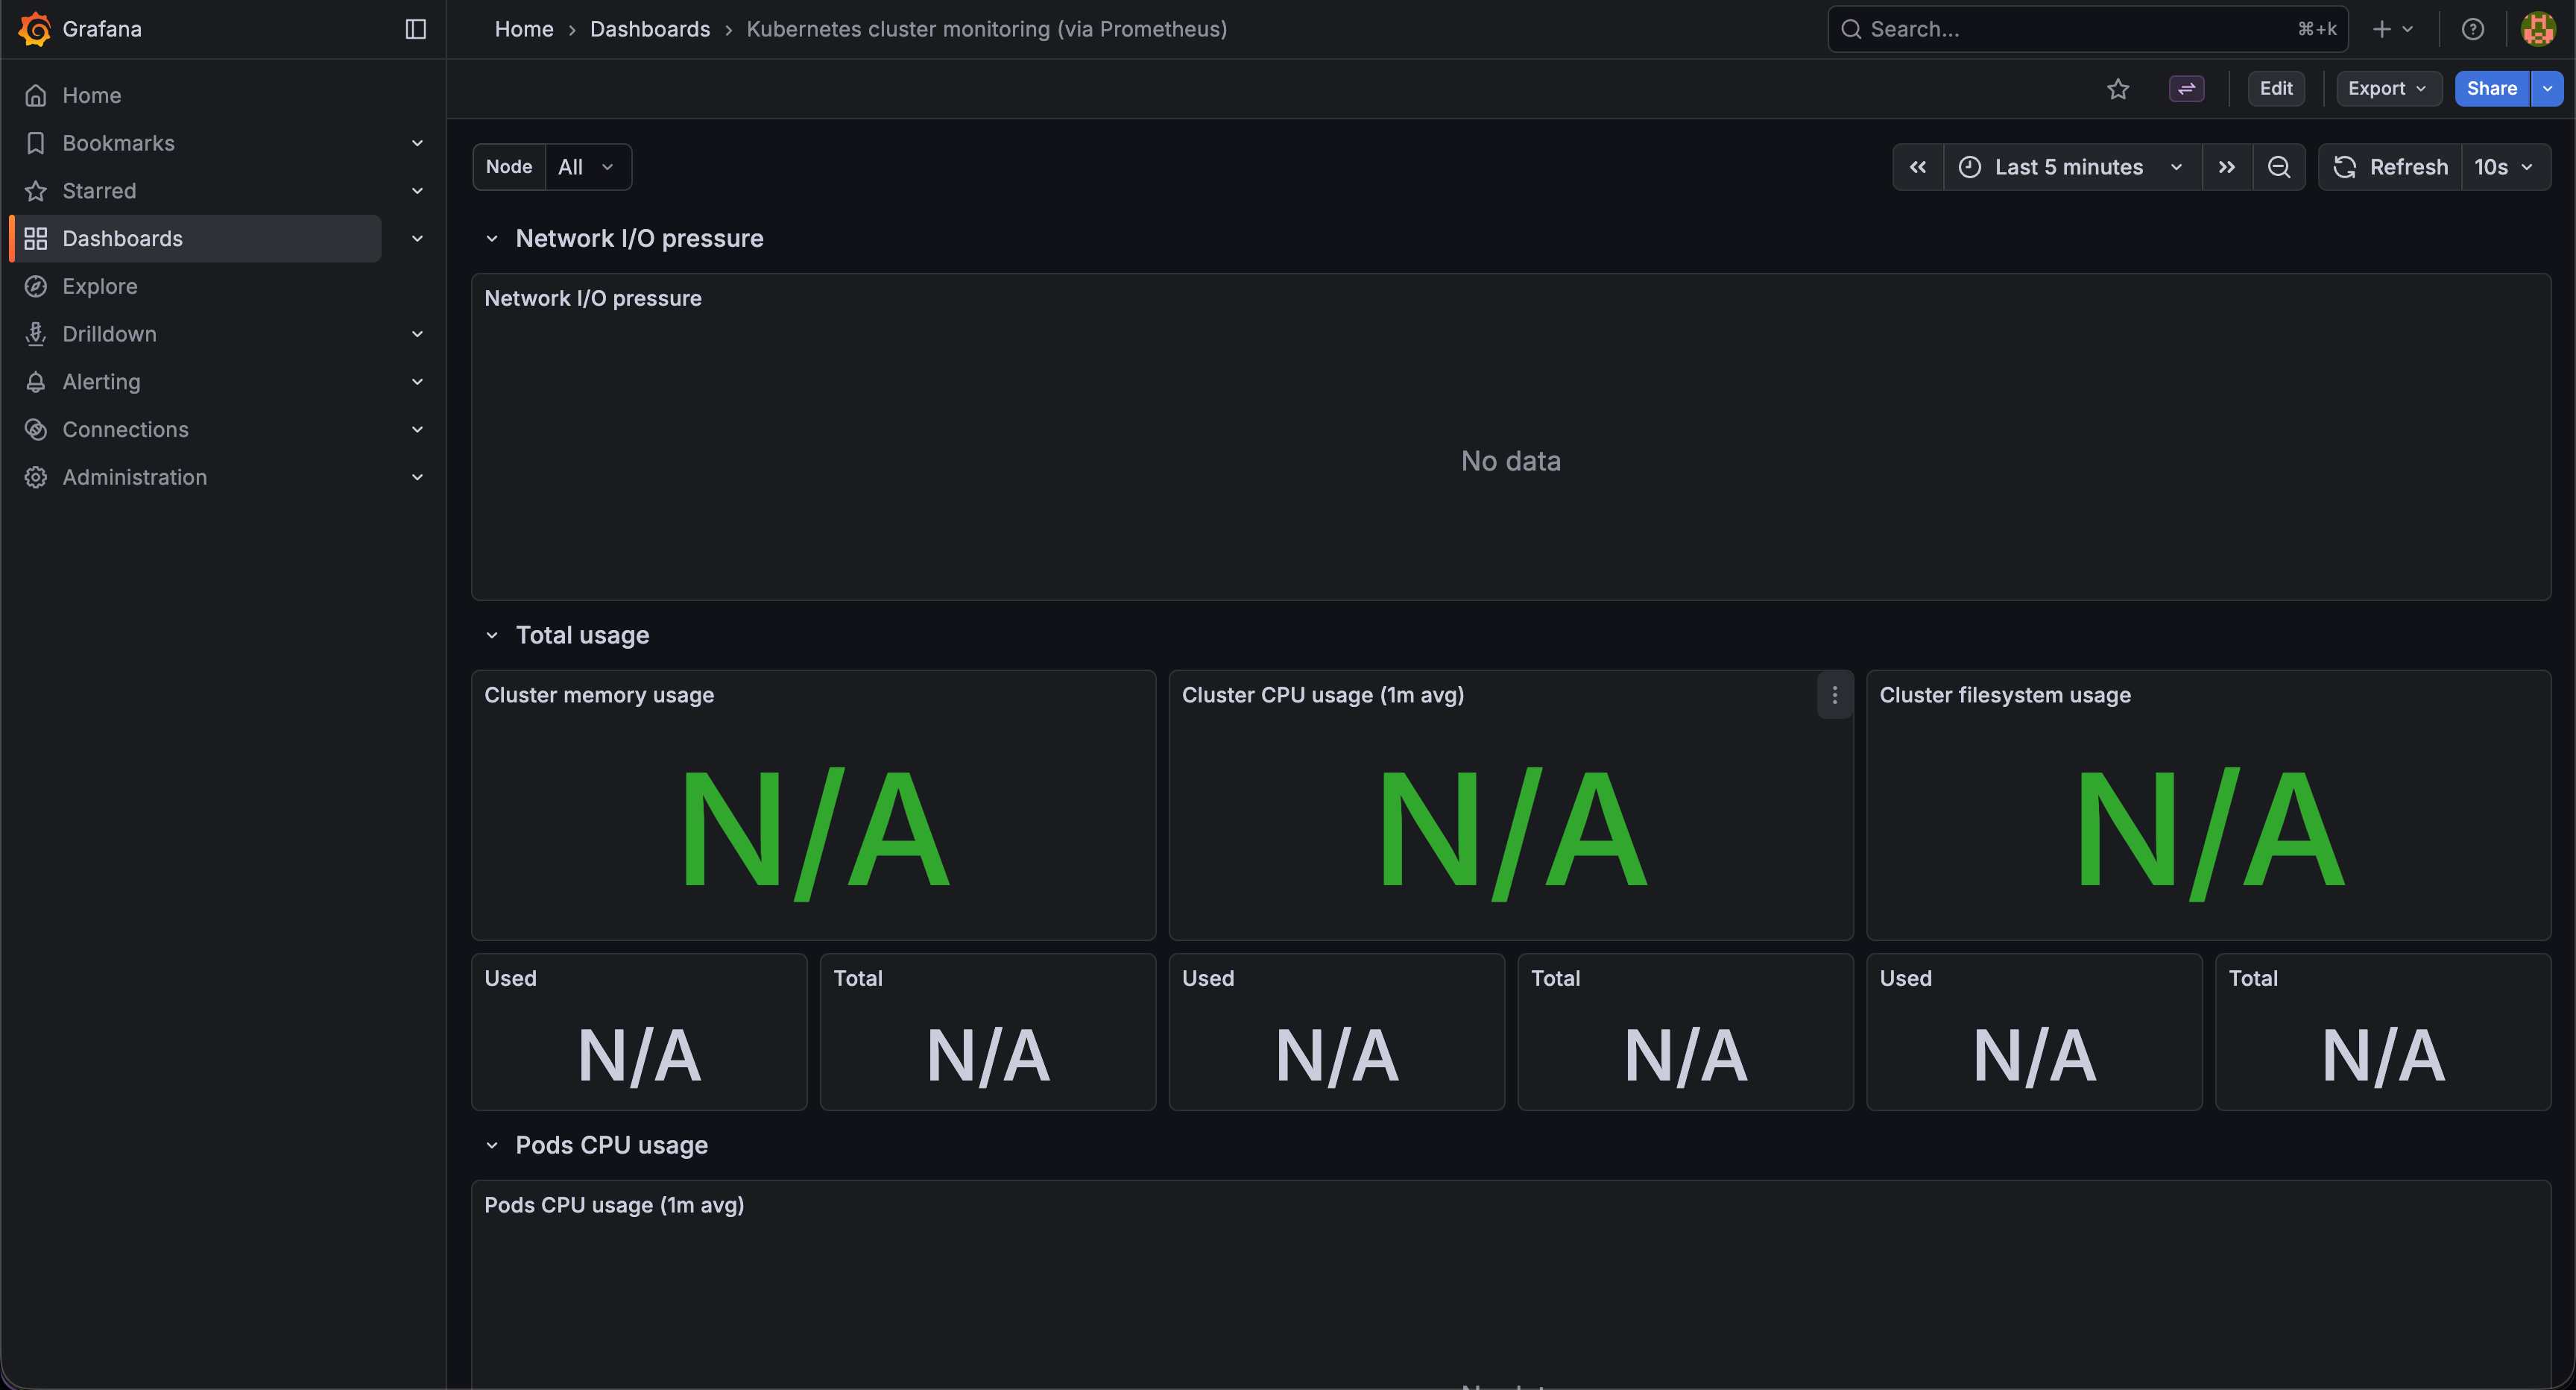Viewport: 2576px width, 1390px height.
Task: Expand the Alerting section chevron
Action: pos(418,381)
